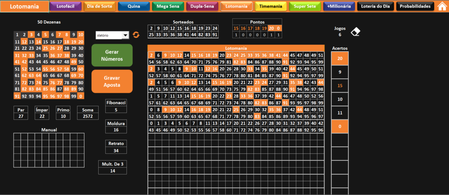Click the 9 cell in the Acertos column
The image size is (449, 195).
point(340,72)
